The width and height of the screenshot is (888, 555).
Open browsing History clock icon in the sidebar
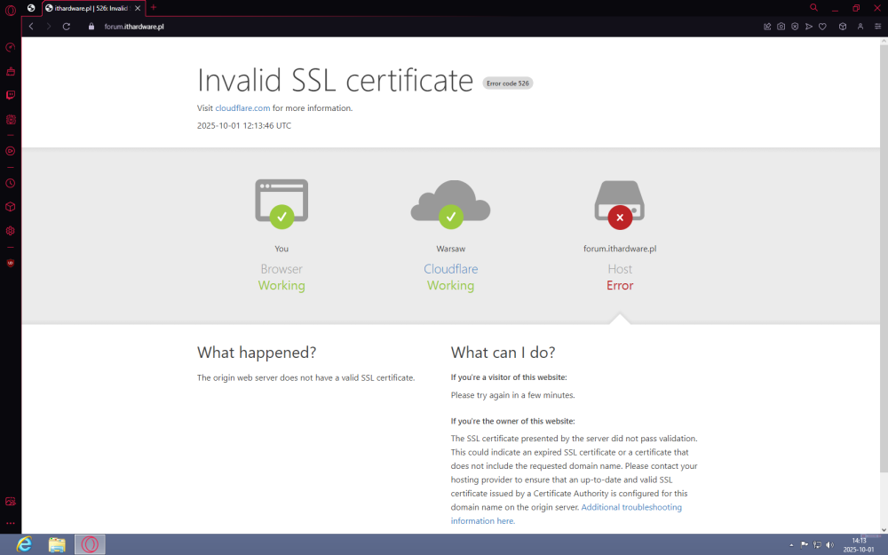click(x=9, y=182)
